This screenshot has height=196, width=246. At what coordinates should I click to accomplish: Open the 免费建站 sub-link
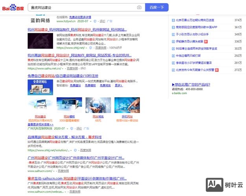click(75, 85)
